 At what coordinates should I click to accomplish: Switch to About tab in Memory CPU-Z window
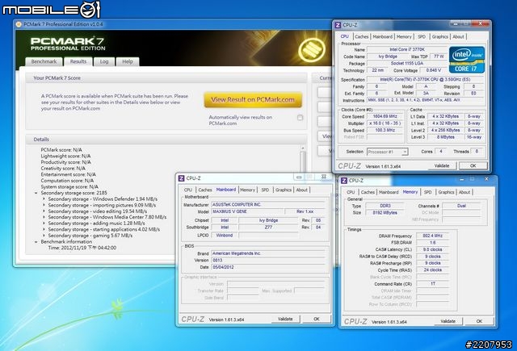click(464, 192)
